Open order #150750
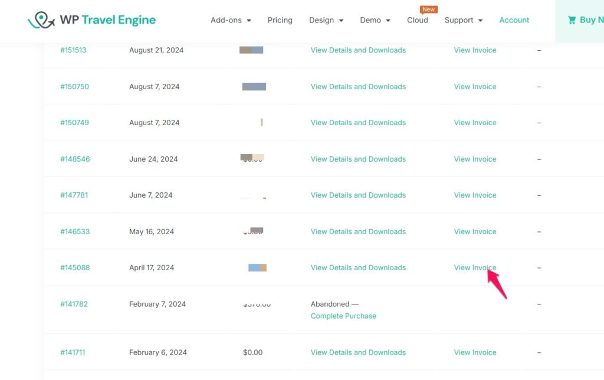This screenshot has height=380, width=604. 74,87
